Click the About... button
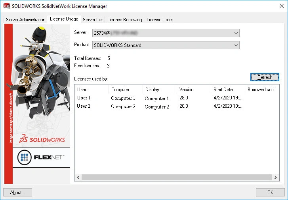 [18, 193]
